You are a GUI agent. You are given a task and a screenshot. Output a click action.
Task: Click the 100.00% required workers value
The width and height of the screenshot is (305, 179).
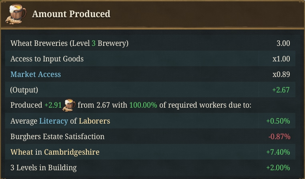pos(143,105)
